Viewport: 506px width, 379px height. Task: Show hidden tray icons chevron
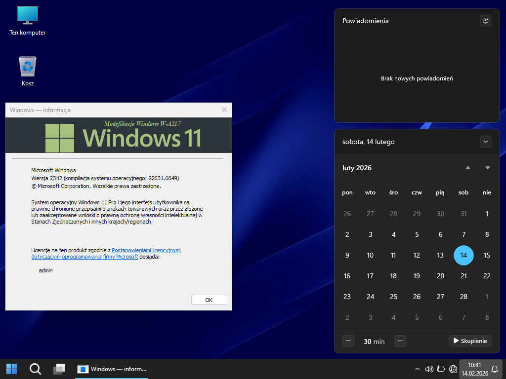point(418,369)
